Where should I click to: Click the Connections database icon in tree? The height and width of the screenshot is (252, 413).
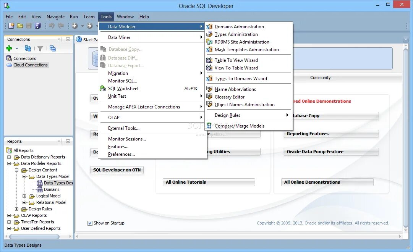pyautogui.click(x=9, y=58)
